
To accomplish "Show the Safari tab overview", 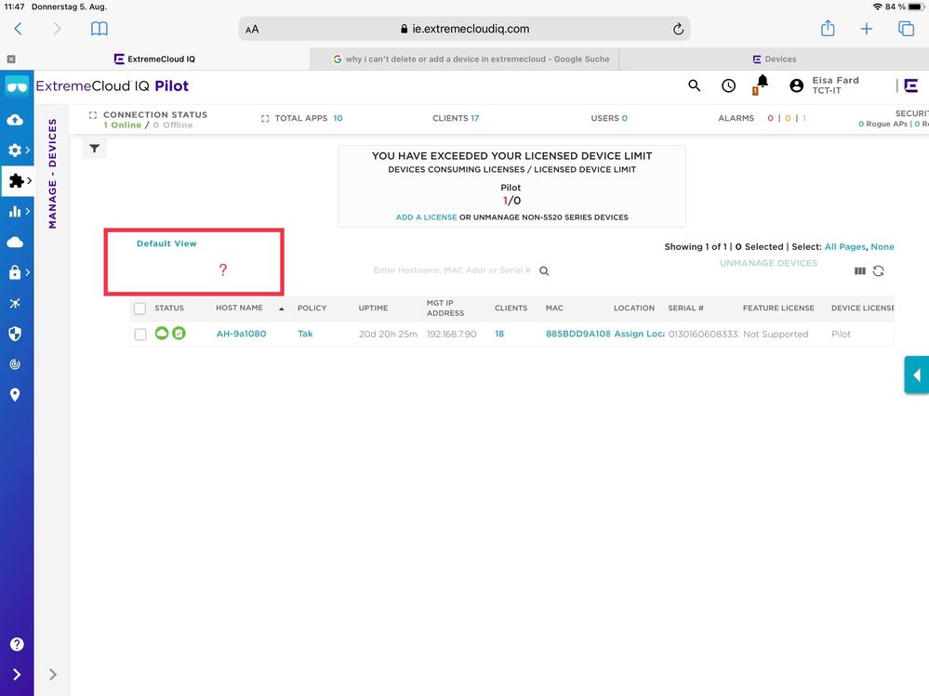I will pyautogui.click(x=906, y=29).
